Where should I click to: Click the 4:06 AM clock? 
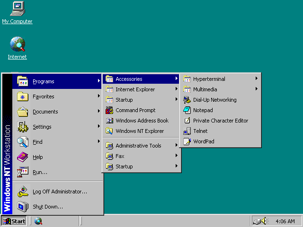click(285, 221)
